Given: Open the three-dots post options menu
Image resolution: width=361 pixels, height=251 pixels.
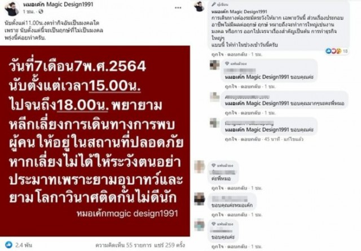Looking at the screenshot, I should click(x=178, y=8).
